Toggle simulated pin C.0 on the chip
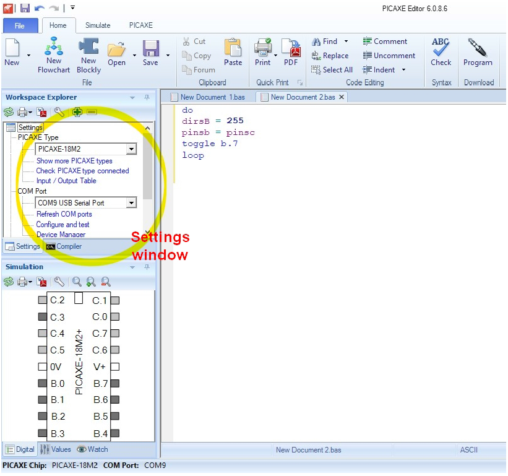This screenshot has height=476, width=508. (115, 316)
